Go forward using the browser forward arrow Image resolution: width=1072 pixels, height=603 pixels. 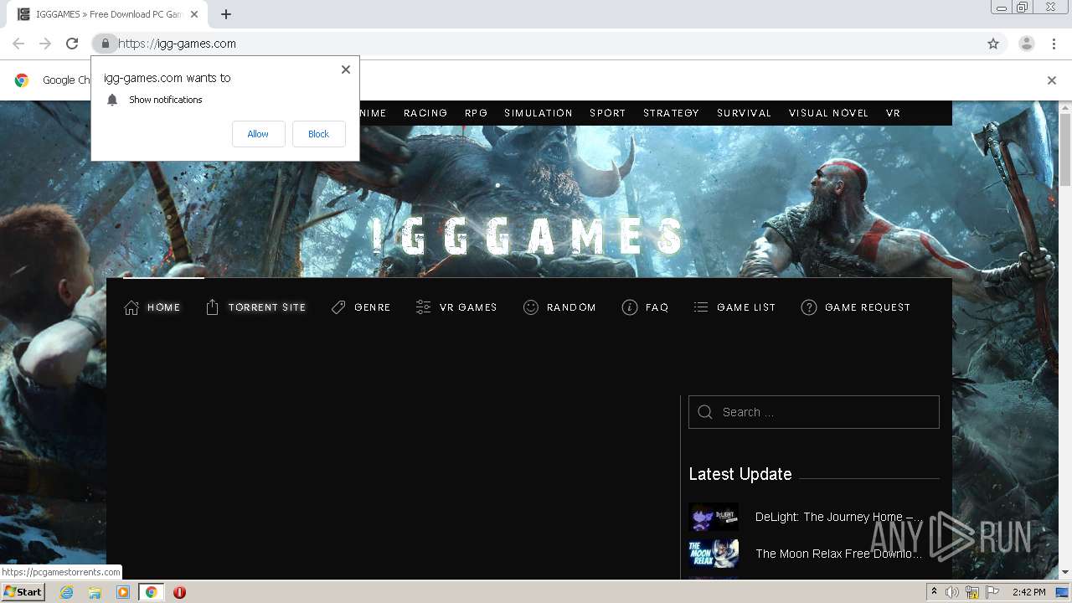point(45,44)
